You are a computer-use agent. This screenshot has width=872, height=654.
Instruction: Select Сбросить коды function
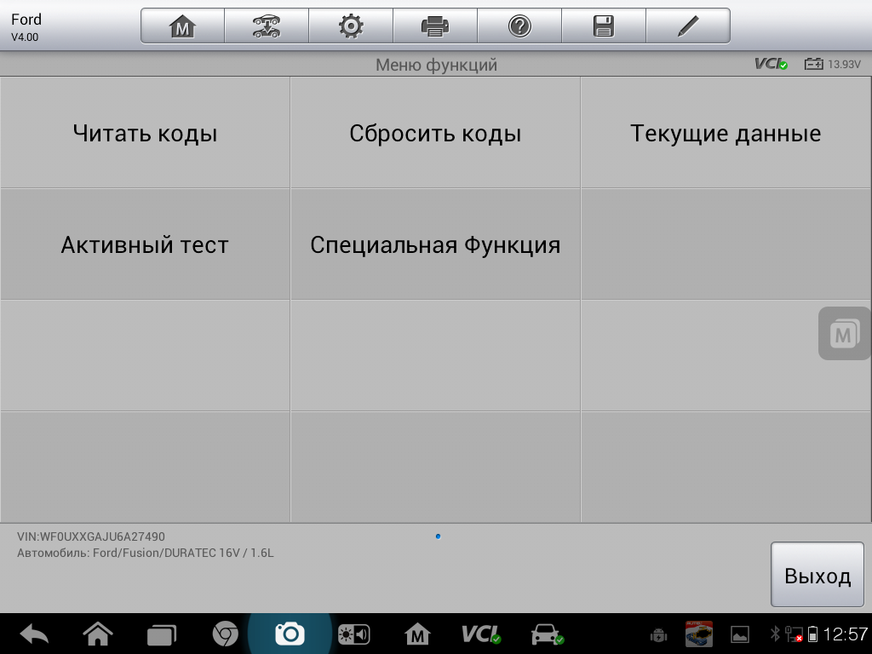coord(435,133)
